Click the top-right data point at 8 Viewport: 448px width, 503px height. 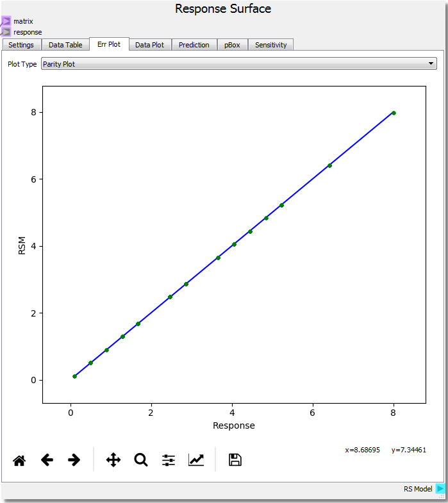(x=394, y=113)
